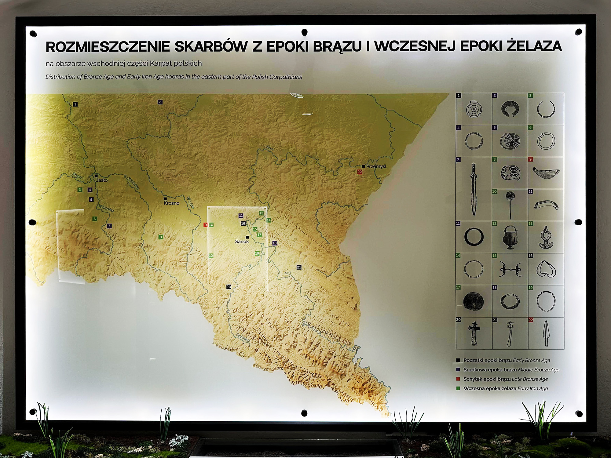Click map marker number 2

pyautogui.click(x=160, y=102)
